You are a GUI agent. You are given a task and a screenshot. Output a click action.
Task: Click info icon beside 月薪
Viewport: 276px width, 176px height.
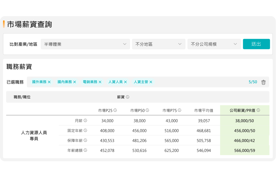tap(85, 121)
